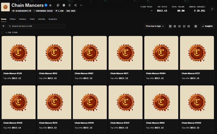This screenshot has width=217, height=134.
Task: Click the 1,250 ITEMS count label
Action: pos(11,32)
